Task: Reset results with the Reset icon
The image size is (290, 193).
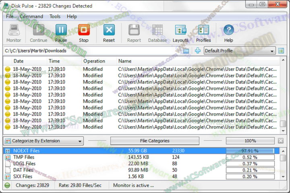Action: click(x=109, y=30)
